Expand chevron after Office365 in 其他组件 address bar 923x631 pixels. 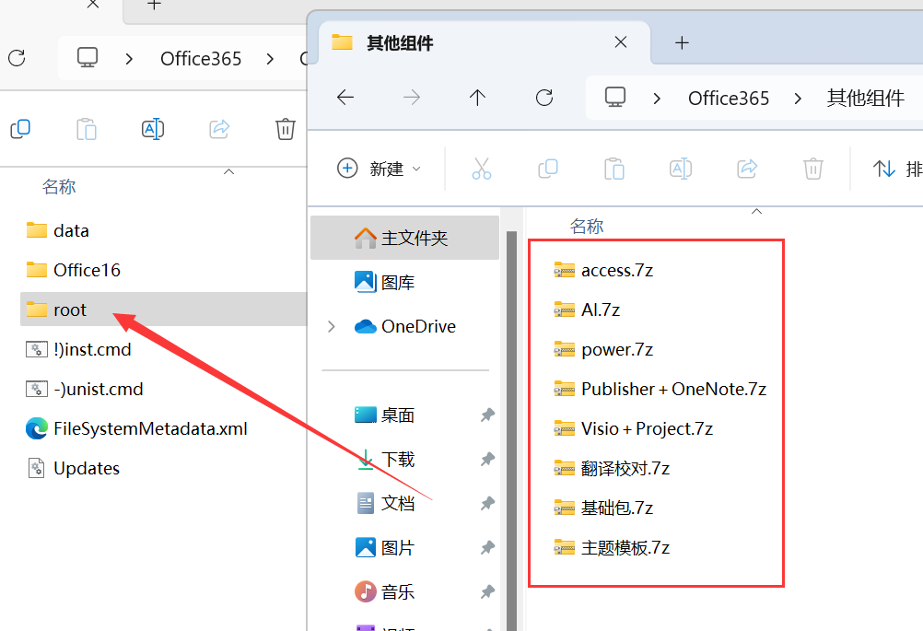[798, 99]
